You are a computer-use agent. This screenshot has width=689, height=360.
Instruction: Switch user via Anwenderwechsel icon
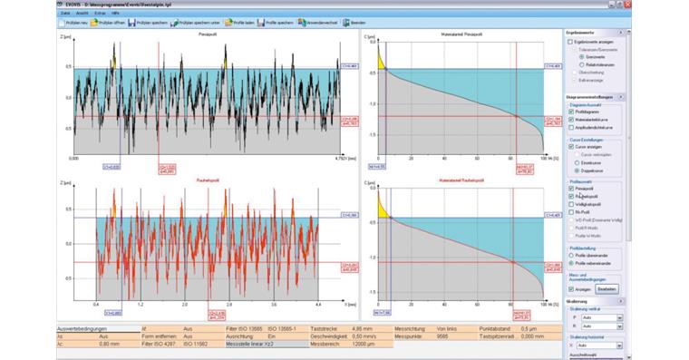[x=302, y=23]
